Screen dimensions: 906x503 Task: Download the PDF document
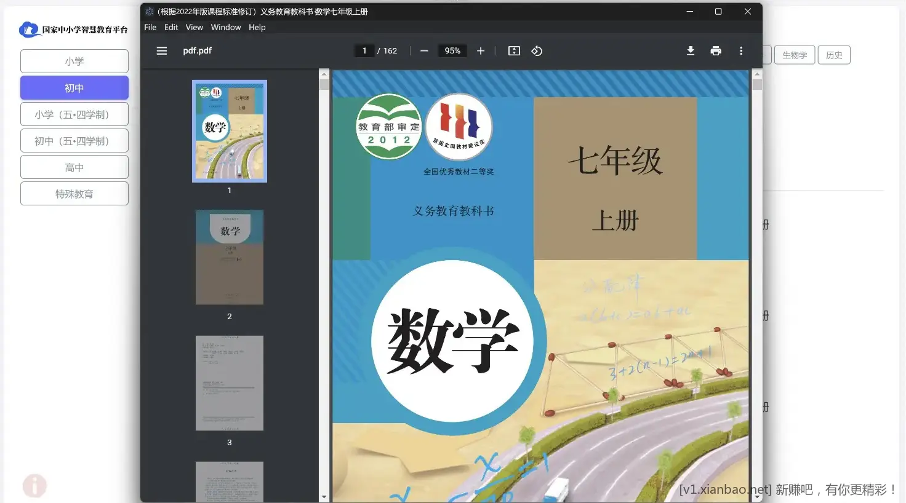[x=691, y=51]
